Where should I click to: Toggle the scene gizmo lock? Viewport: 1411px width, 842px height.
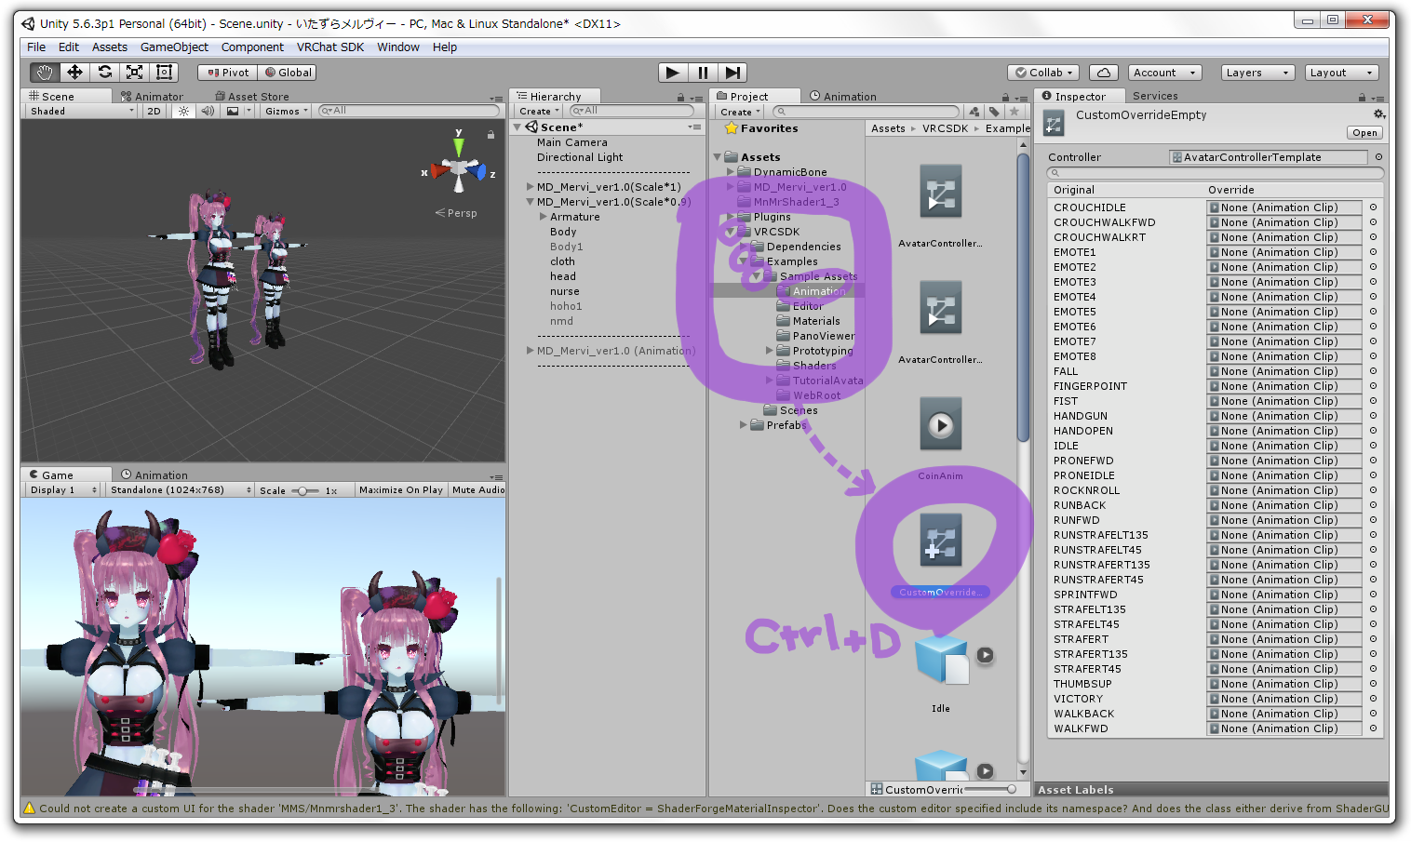(x=490, y=135)
